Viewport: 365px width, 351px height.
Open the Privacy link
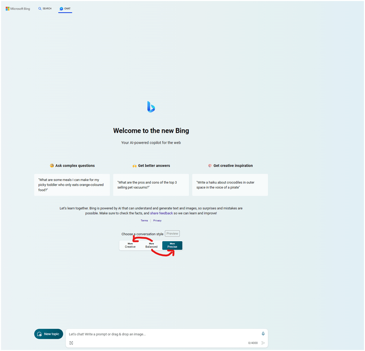tap(157, 220)
